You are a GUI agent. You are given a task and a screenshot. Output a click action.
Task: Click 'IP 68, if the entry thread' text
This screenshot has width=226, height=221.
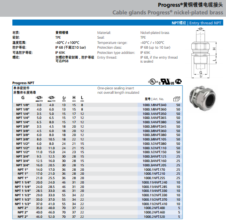point(159,57)
